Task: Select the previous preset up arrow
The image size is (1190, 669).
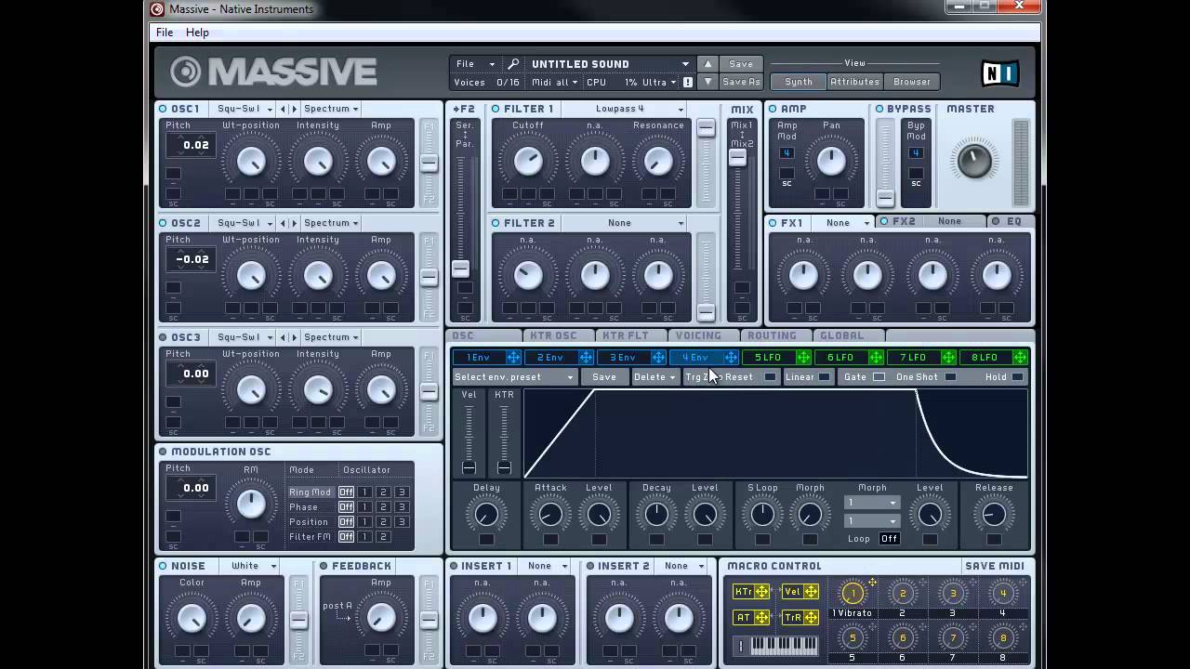Action: [707, 64]
